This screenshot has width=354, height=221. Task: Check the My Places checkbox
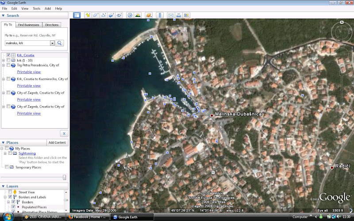click(7, 149)
